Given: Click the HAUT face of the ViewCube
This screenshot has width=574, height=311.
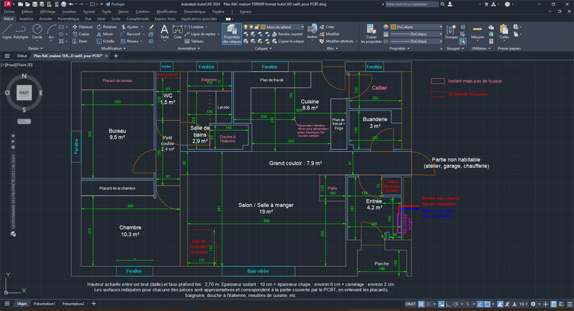Looking at the screenshot, I should [24, 93].
